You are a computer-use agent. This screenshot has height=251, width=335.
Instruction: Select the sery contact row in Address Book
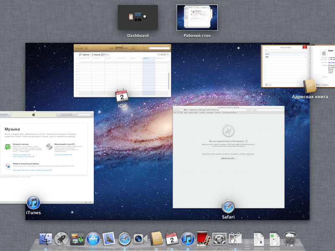286,57
